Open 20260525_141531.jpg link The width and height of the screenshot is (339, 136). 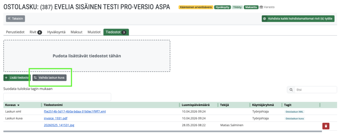pyautogui.click(x=59, y=125)
